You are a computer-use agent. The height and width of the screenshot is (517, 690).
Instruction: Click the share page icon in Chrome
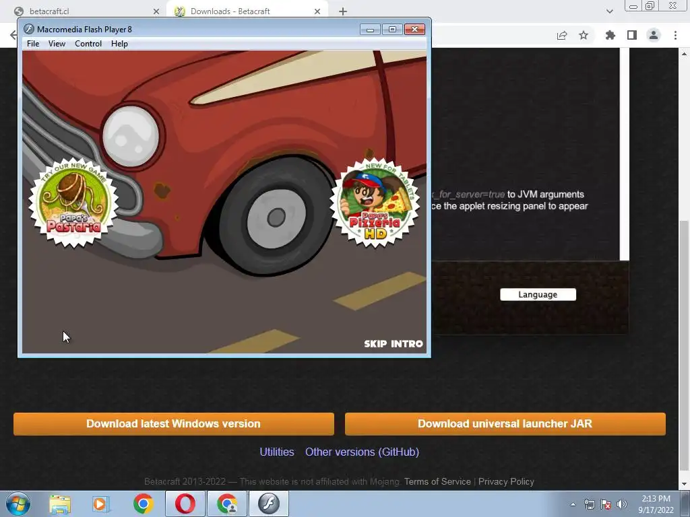[x=562, y=36]
